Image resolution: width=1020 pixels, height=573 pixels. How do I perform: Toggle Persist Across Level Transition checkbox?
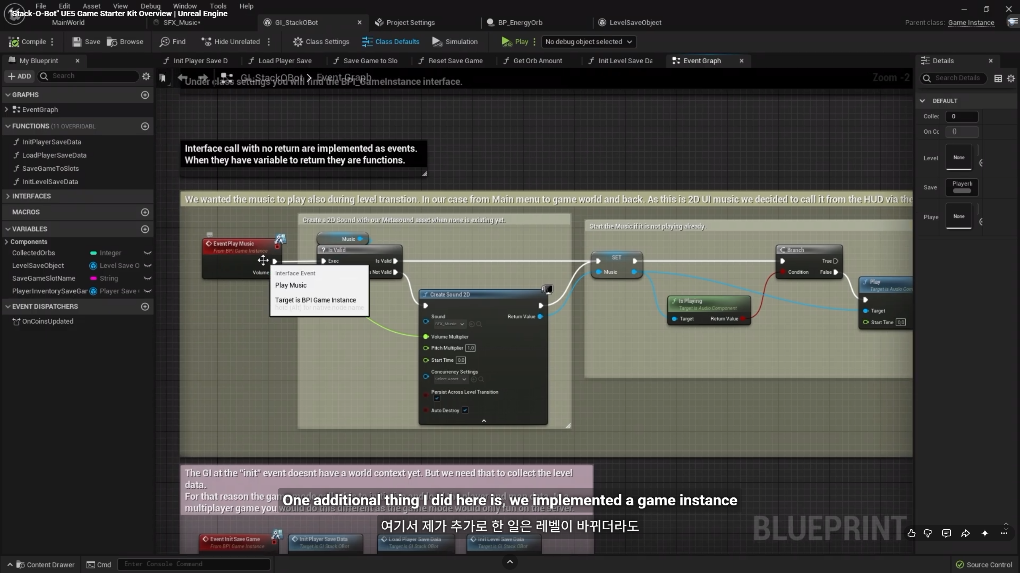pyautogui.click(x=437, y=398)
